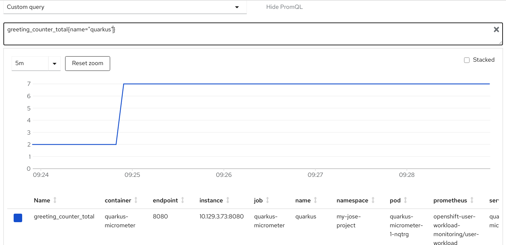Sort by pod column sort icon
Image resolution: width=506 pixels, height=245 pixels.
click(405, 200)
